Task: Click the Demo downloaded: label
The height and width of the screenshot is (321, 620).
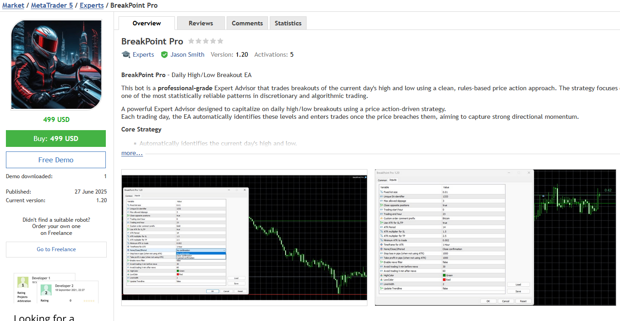Action: click(29, 176)
